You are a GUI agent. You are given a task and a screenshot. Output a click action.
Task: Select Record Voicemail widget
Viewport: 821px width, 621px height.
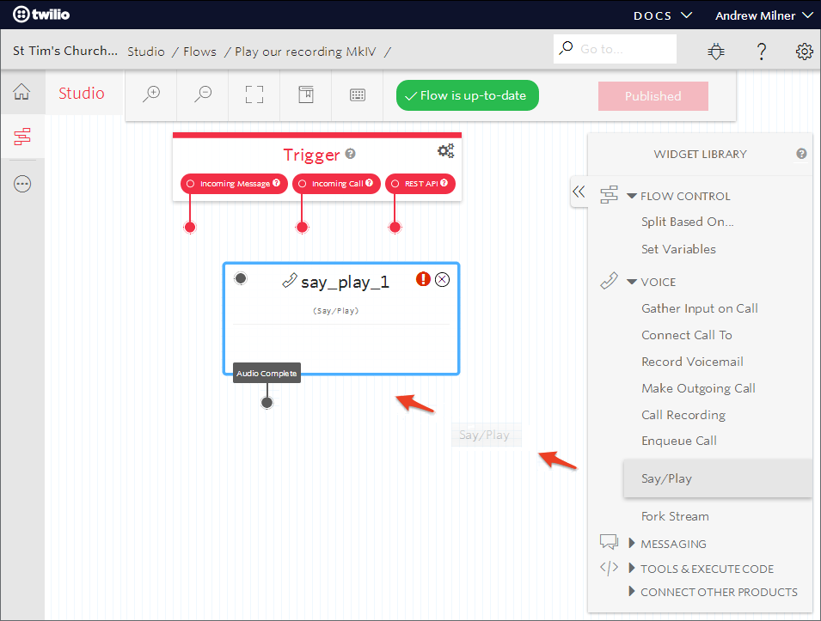pyautogui.click(x=692, y=362)
